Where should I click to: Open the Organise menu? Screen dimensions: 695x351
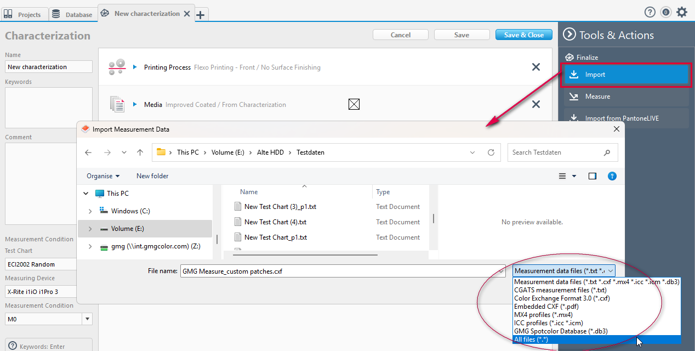[103, 176]
